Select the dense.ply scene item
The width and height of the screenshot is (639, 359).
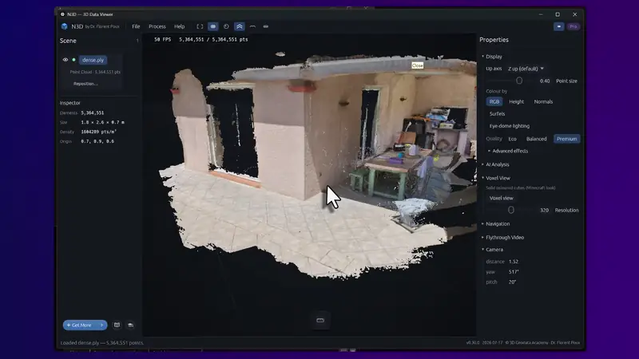[93, 60]
